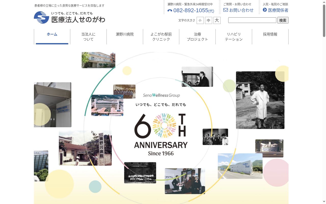Screen dimensions: 326x204
Task: Click the 検索 search button
Action: [x=283, y=20]
